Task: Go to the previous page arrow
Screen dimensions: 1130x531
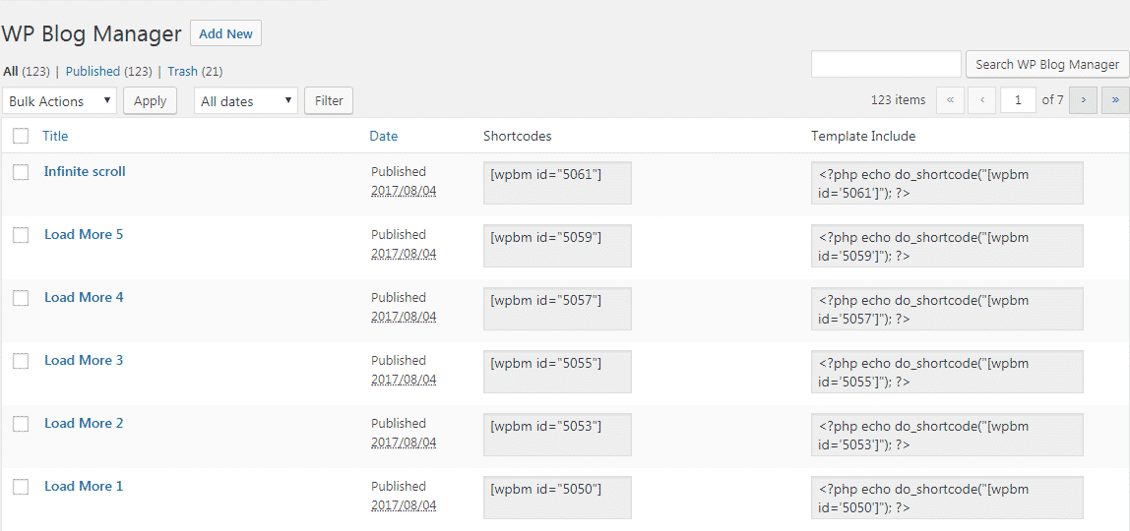Action: [981, 100]
